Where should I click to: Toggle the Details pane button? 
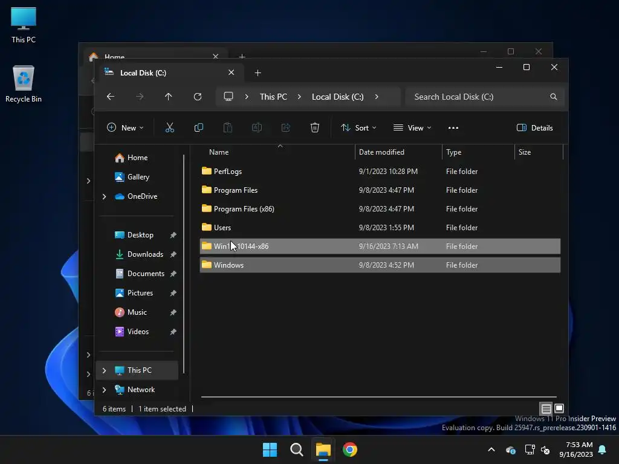[535, 128]
